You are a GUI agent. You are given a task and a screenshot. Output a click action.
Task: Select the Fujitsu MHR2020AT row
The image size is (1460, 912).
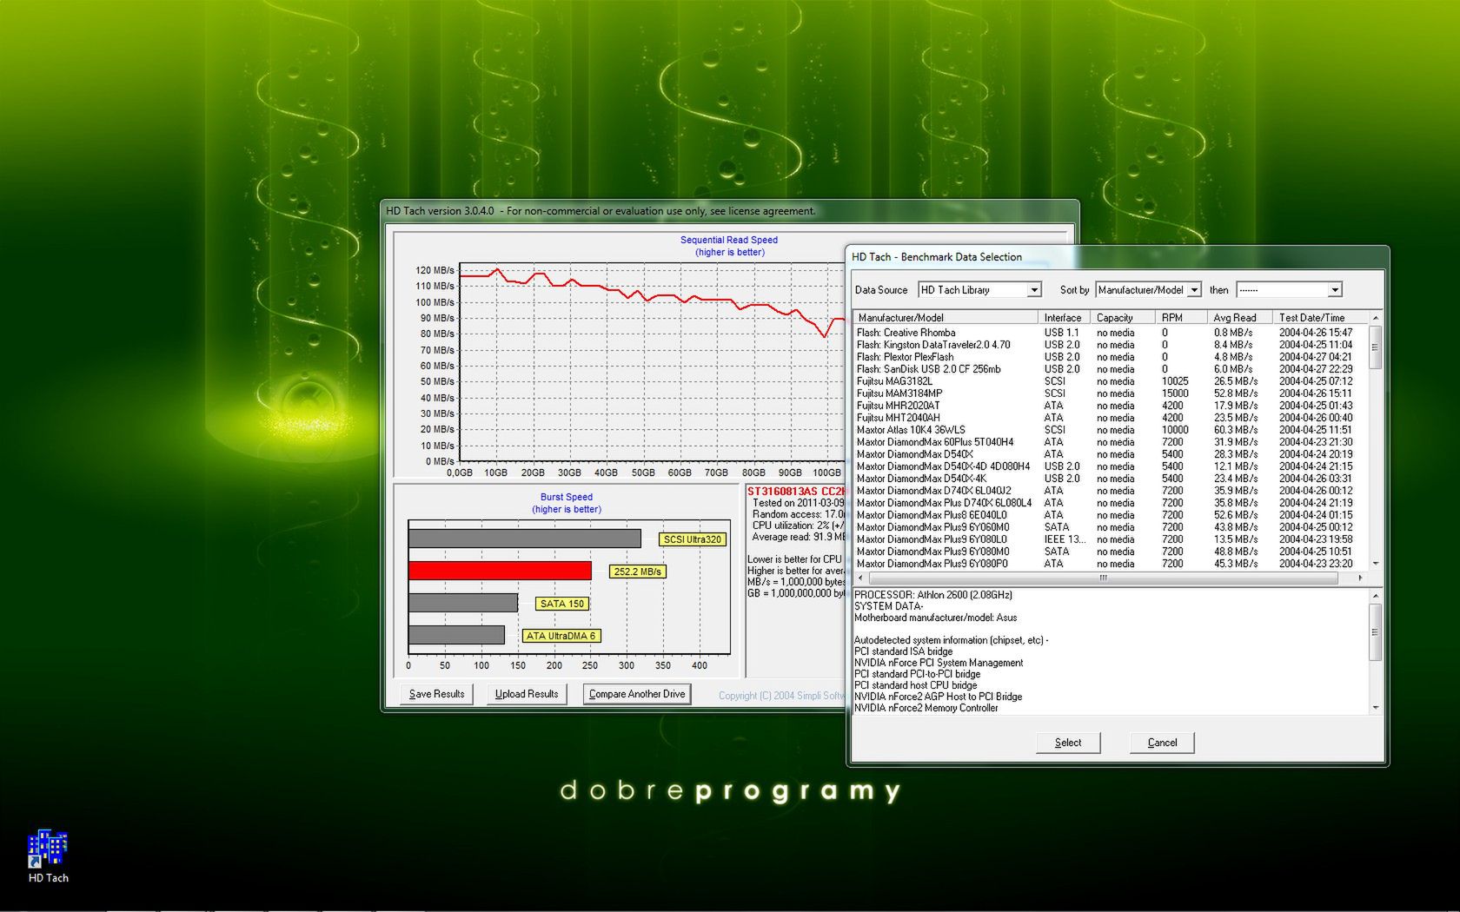click(1111, 406)
